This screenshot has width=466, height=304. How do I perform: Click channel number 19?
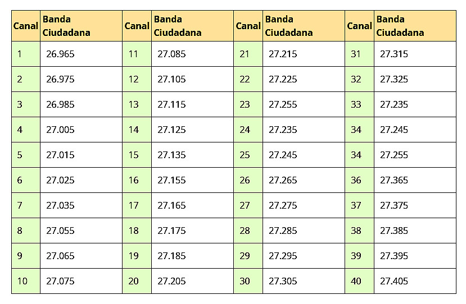[133, 256]
